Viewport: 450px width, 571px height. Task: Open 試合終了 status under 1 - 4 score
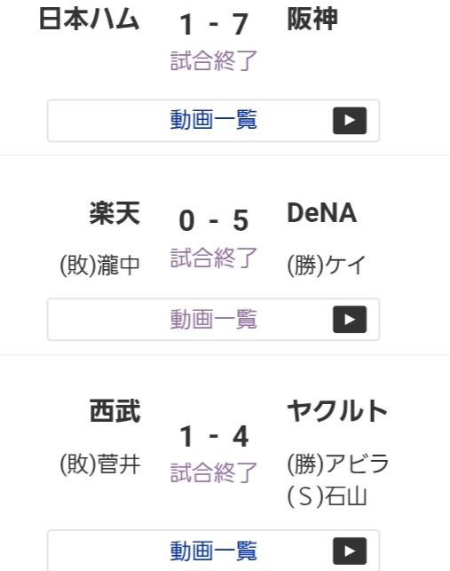tap(214, 472)
